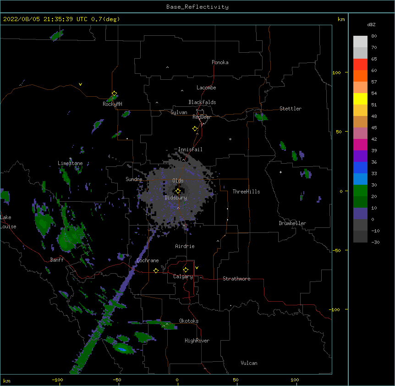This screenshot has height=386, width=395.
Task: Select the 45 dBZ tan-brown swatch
Action: [360, 121]
